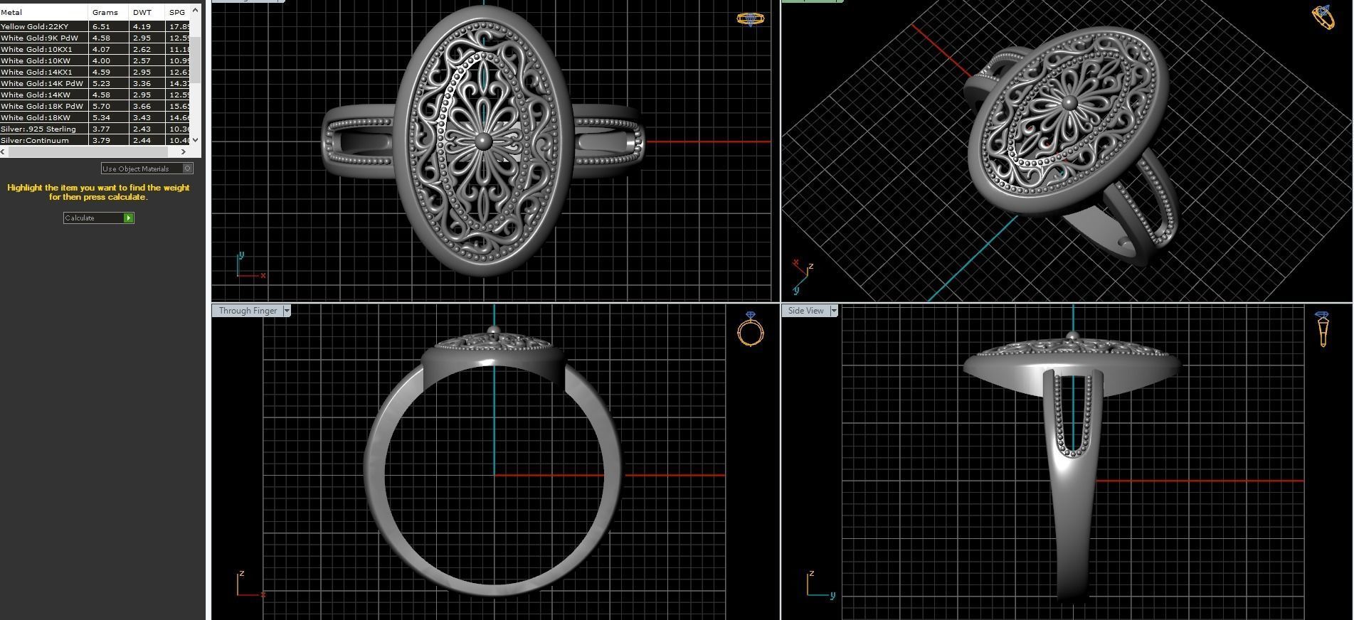This screenshot has width=1354, height=620.
Task: Click the 3.43 DWT value
Action: click(142, 117)
